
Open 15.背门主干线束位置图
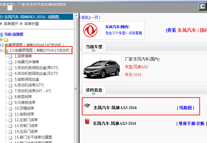(x=33, y=137)
